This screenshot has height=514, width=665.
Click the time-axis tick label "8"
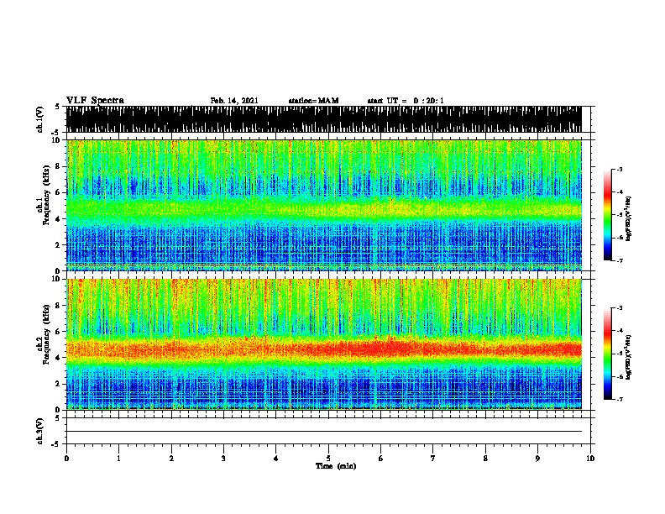click(x=485, y=459)
